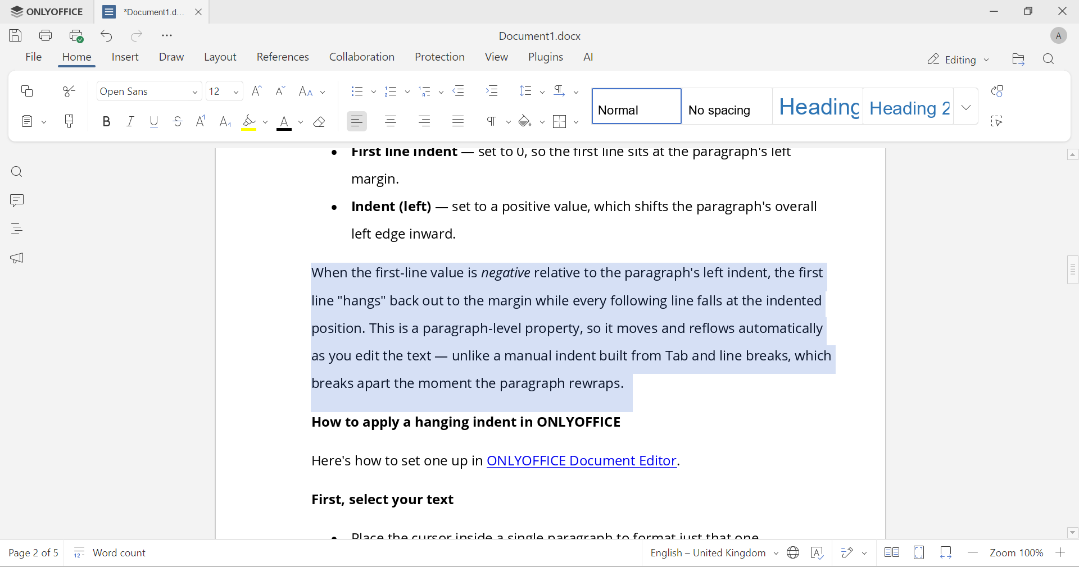Click the Page 2 of 5 indicator
The width and height of the screenshot is (1079, 567).
pyautogui.click(x=34, y=553)
